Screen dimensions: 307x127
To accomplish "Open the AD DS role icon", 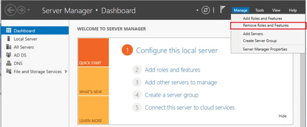I will click(9, 55).
